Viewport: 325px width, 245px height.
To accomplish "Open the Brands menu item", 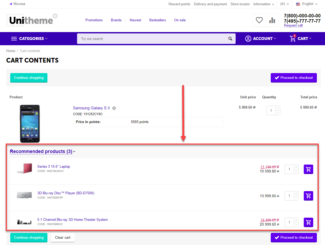I will (x=116, y=20).
